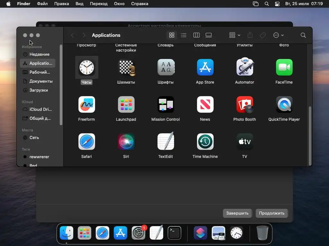
Task: Open the group-by dropdown in toolbar
Action: pos(235,35)
